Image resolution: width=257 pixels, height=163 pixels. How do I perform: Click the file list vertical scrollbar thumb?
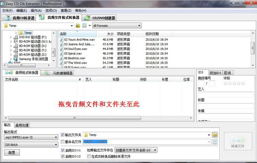tap(253, 48)
